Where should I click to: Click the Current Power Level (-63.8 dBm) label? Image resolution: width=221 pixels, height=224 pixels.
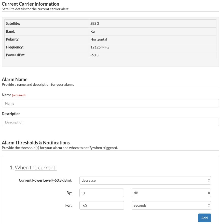pyautogui.click(x=45, y=180)
